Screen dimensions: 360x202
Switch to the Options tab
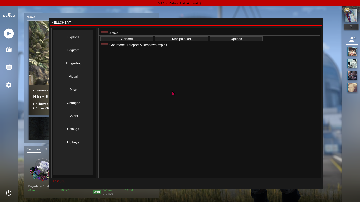(x=236, y=39)
